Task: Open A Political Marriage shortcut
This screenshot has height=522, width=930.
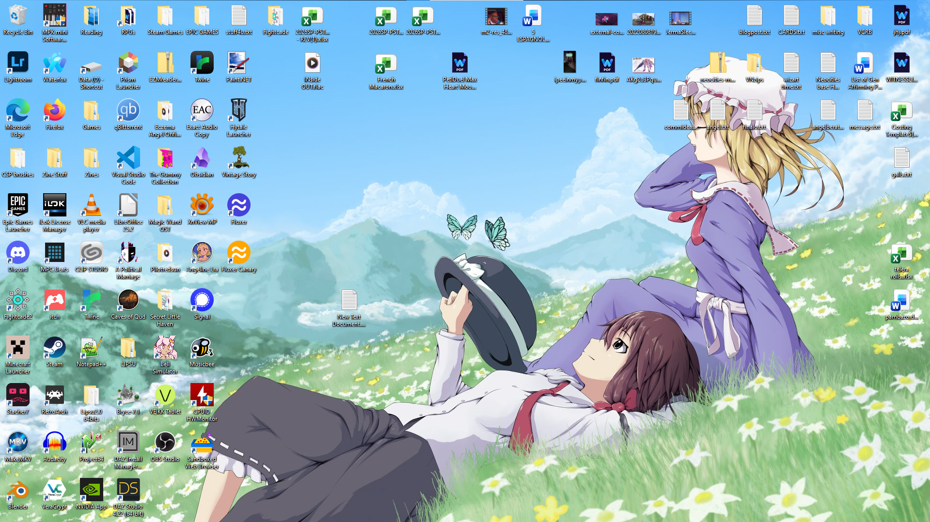Action: [128, 261]
